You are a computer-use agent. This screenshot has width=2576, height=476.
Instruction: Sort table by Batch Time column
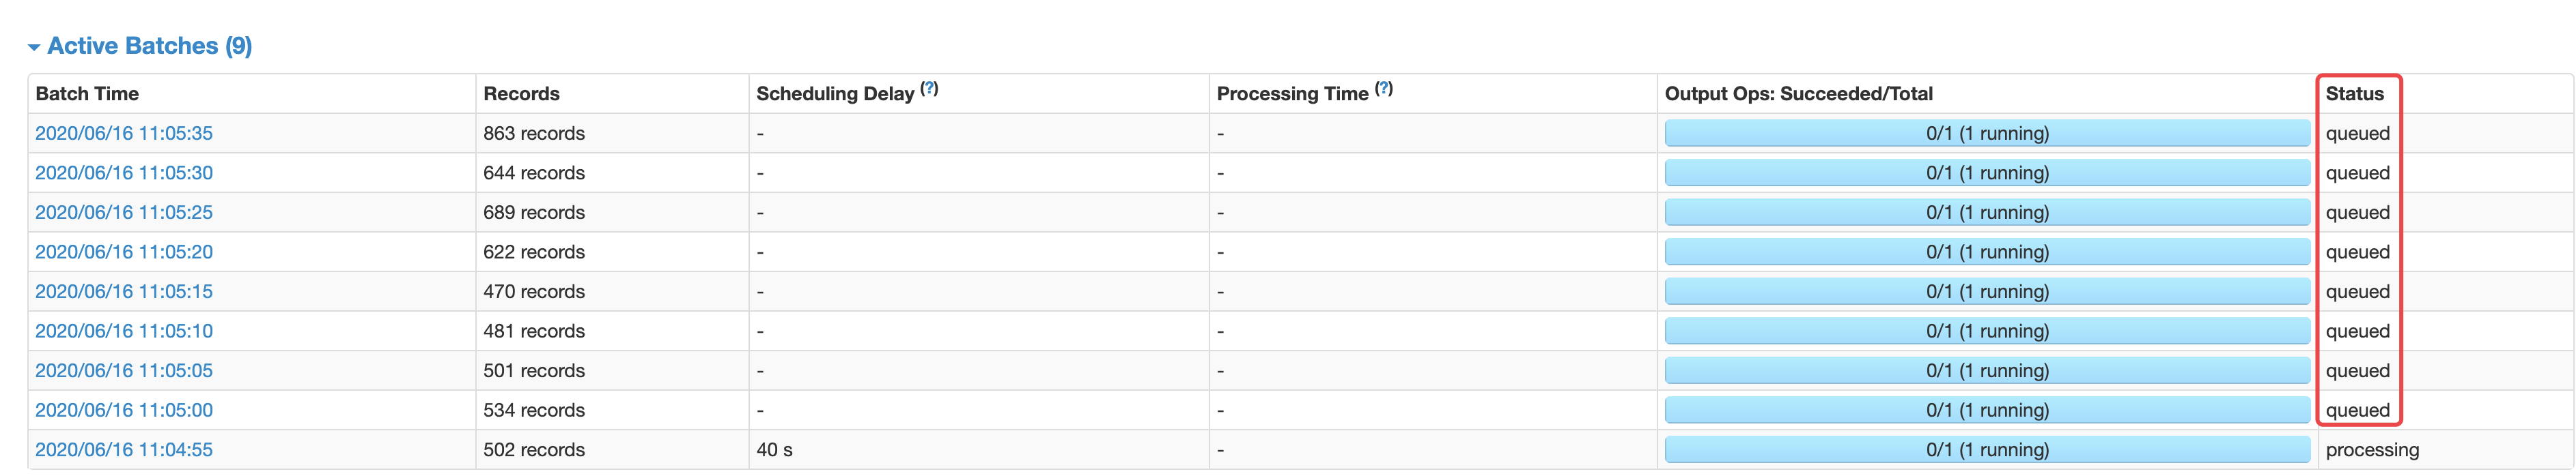click(x=87, y=93)
